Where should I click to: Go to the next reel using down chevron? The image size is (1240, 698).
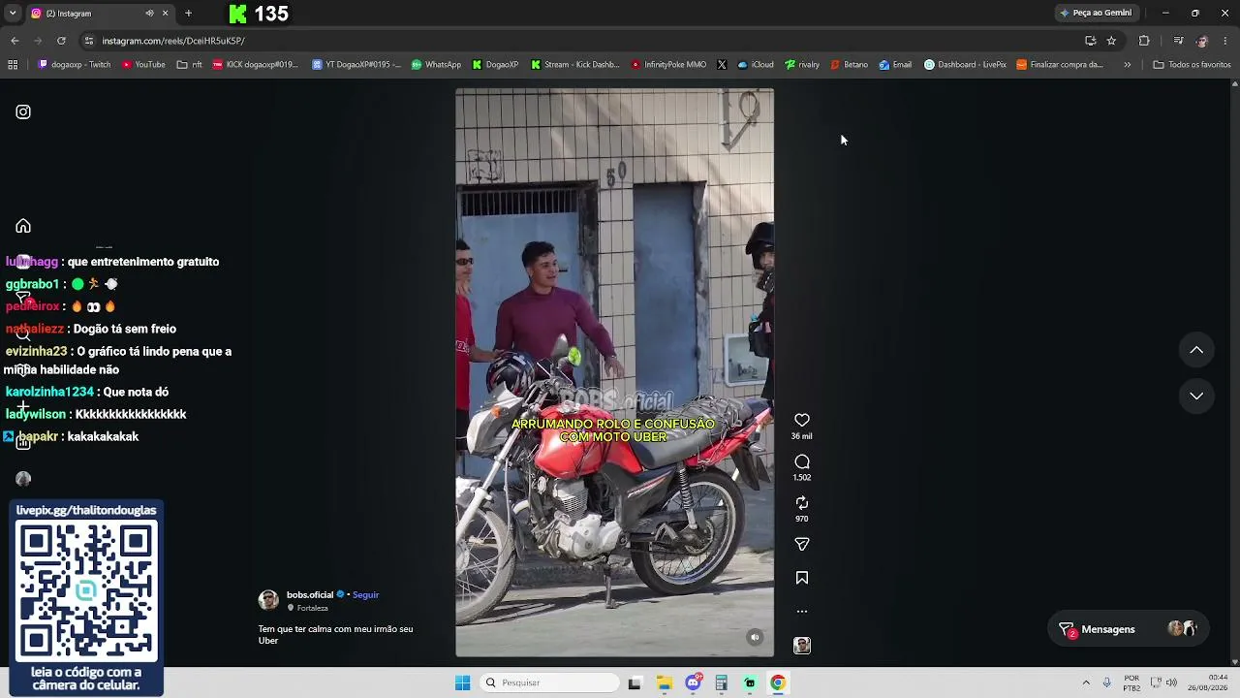(x=1196, y=396)
